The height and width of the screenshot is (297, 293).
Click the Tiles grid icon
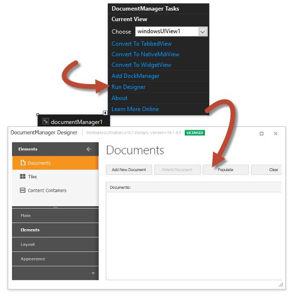point(23,176)
